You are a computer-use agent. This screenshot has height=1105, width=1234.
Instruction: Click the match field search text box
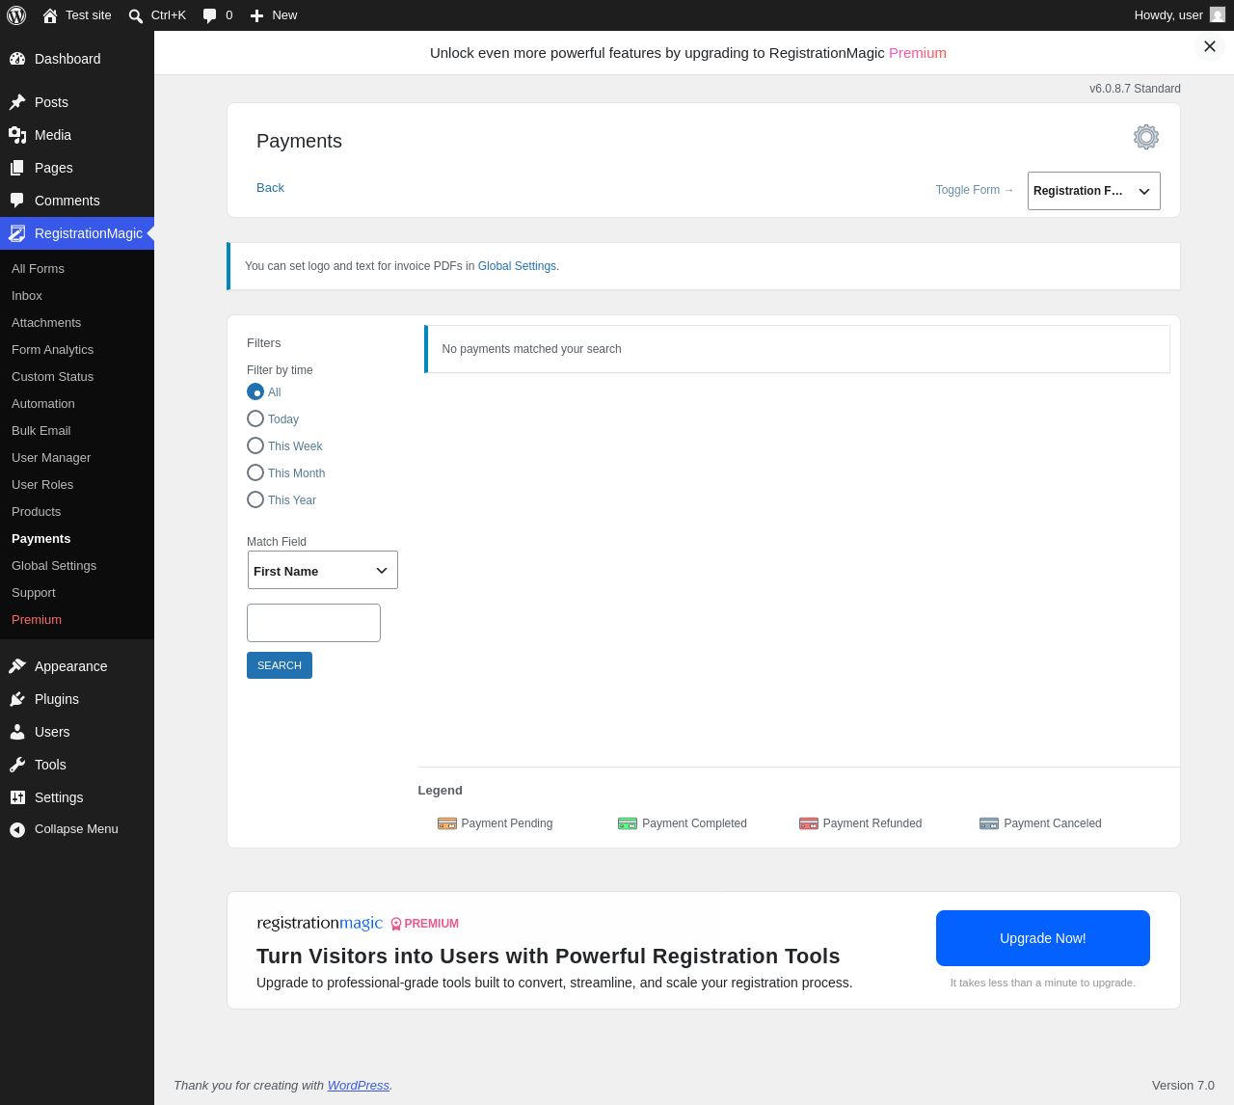(313, 623)
